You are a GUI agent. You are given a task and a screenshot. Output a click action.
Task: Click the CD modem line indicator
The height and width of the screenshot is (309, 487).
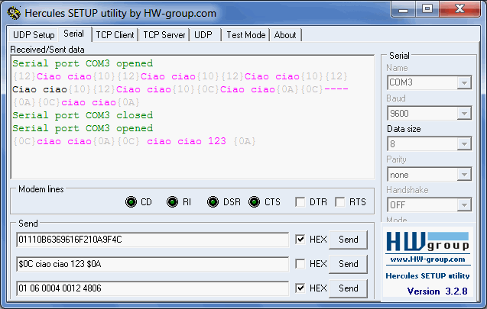click(131, 202)
